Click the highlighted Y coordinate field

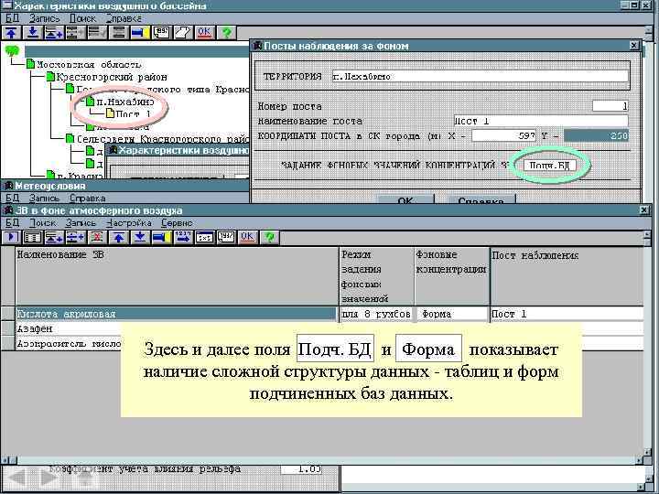point(596,135)
